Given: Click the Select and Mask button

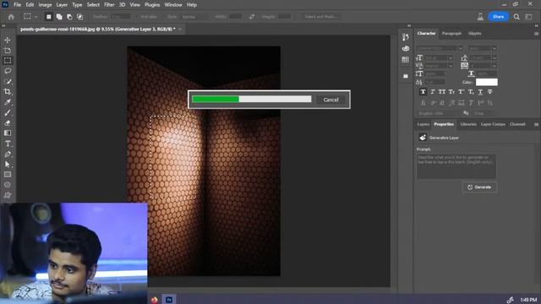Looking at the screenshot, I should [x=321, y=17].
